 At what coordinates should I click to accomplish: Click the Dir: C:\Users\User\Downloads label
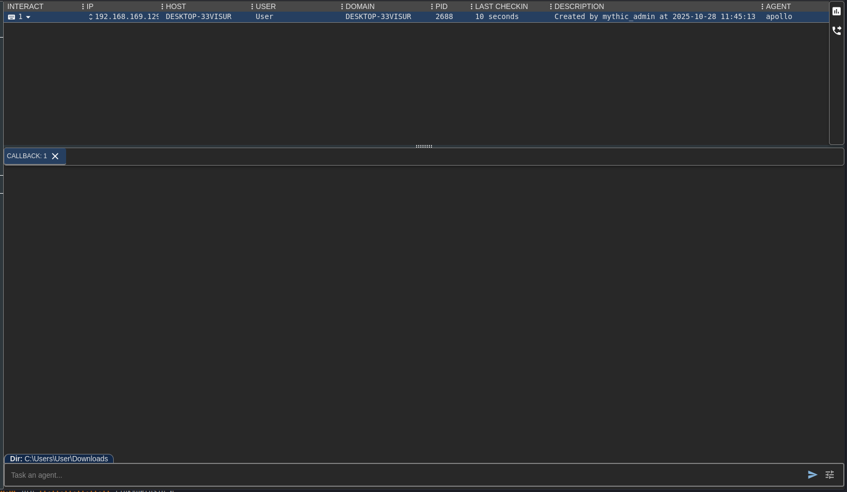point(59,459)
